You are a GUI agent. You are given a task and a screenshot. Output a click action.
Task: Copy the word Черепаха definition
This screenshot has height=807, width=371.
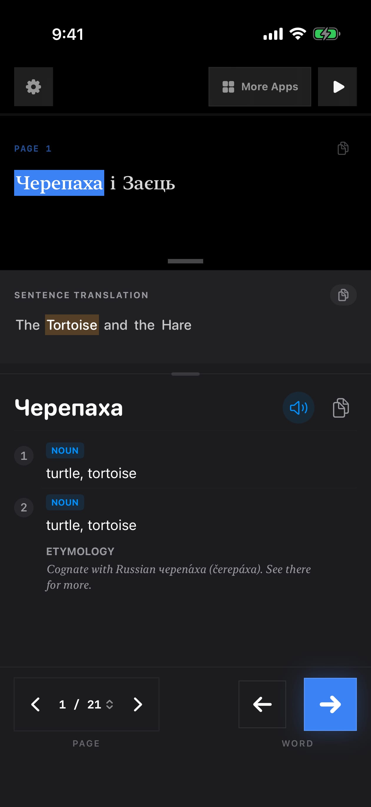[x=341, y=408]
